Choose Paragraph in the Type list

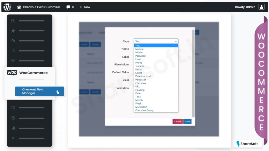pos(156,80)
